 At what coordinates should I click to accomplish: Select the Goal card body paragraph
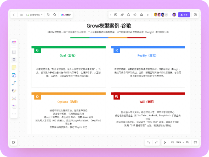click(x=69, y=73)
